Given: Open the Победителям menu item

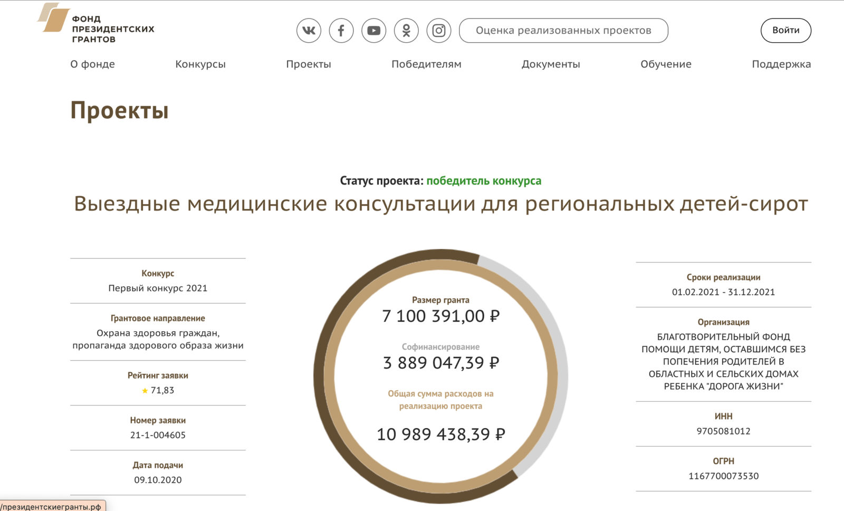Looking at the screenshot, I should (x=426, y=64).
